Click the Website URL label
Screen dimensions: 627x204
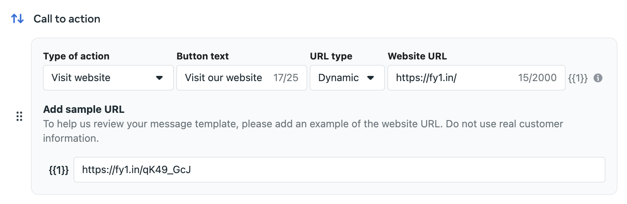[x=417, y=56]
